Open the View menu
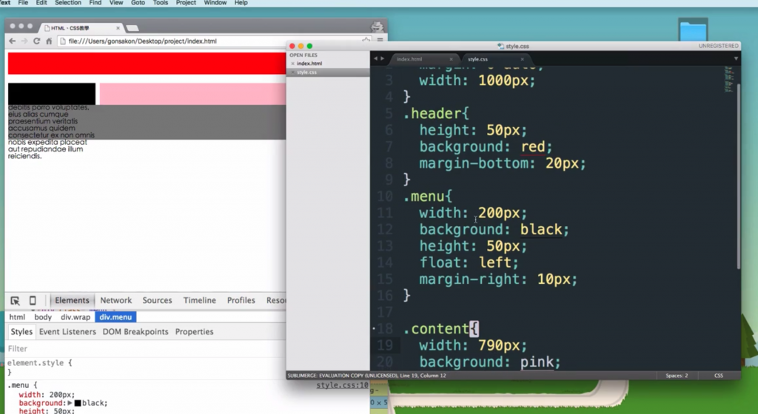 116,3
